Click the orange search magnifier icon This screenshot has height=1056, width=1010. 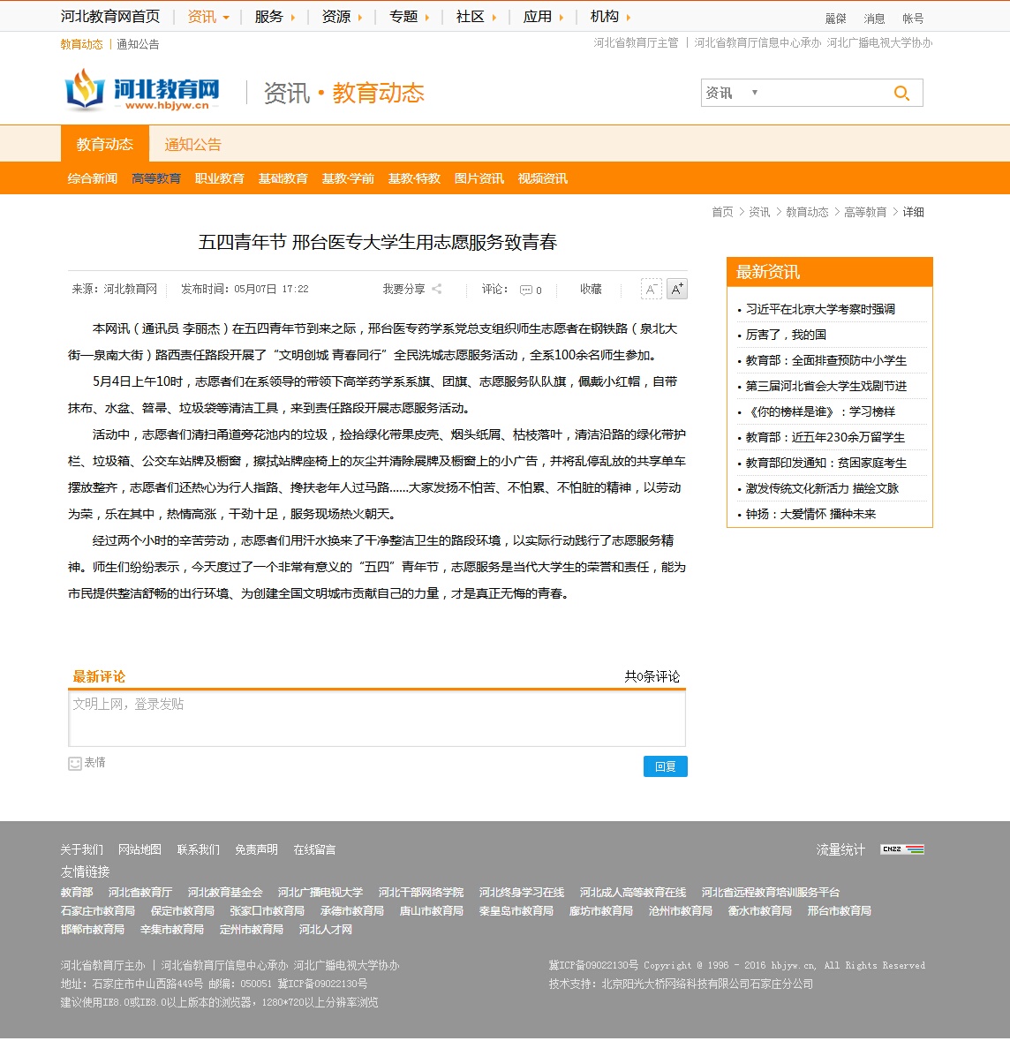[901, 94]
